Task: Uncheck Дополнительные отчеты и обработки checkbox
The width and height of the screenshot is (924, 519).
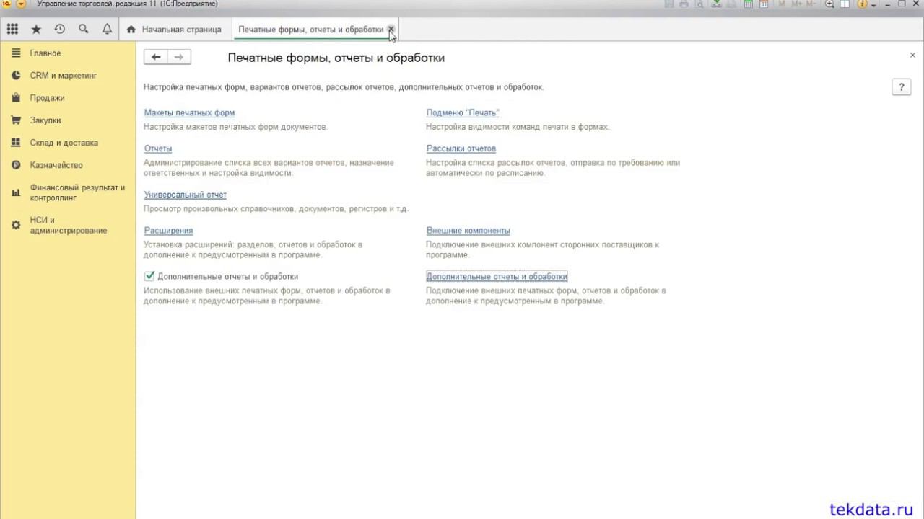Action: (149, 276)
